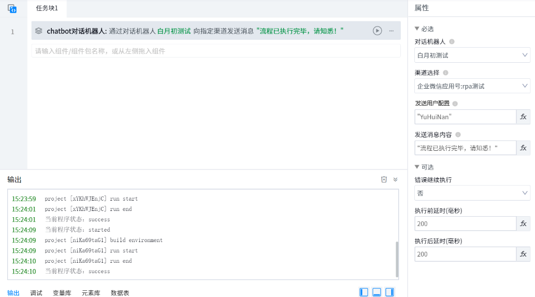Collapse the 必选 section
Screen dimensions: 535x297
(417, 29)
